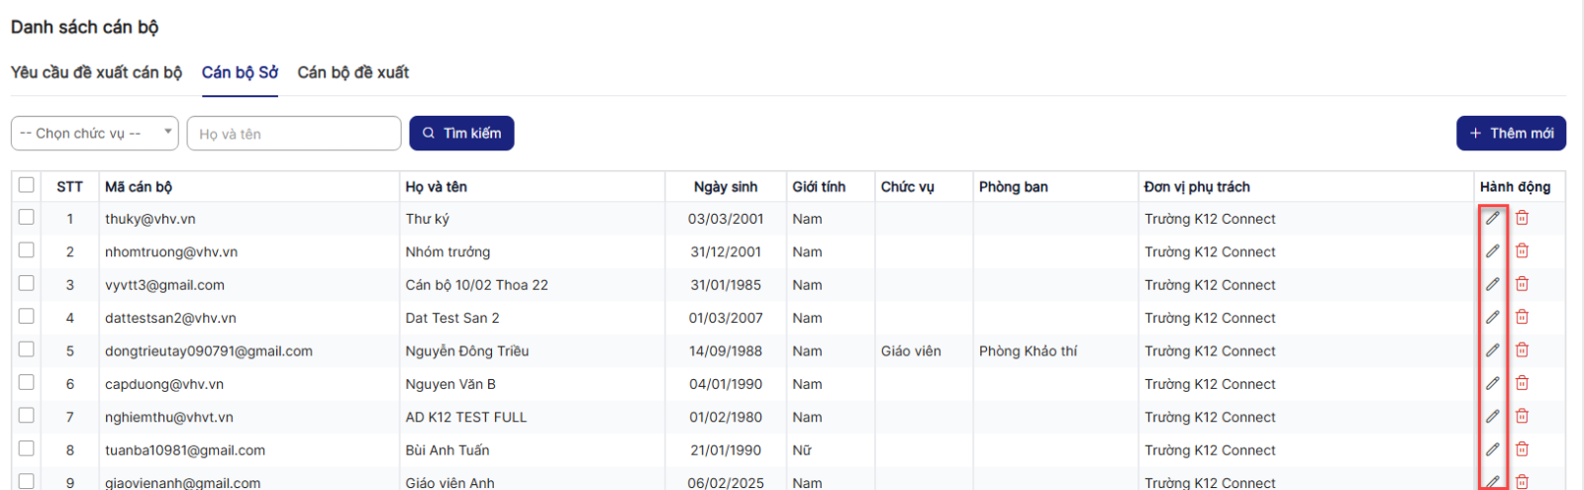Image resolution: width=1584 pixels, height=490 pixels.
Task: Switch to Yêu cầu đề xuất cán bộ tab
Action: (x=96, y=72)
